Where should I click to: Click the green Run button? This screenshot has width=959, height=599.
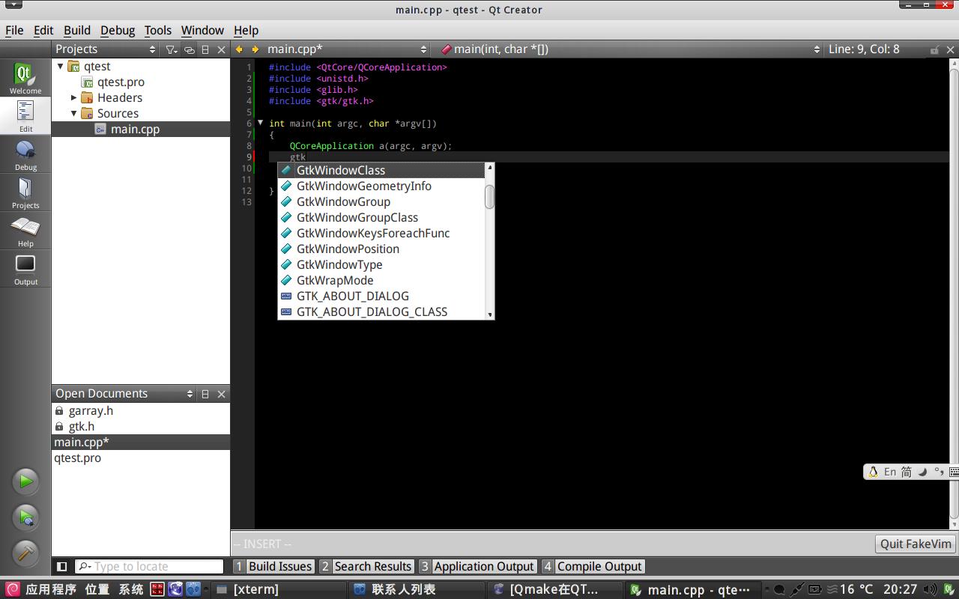coord(25,481)
